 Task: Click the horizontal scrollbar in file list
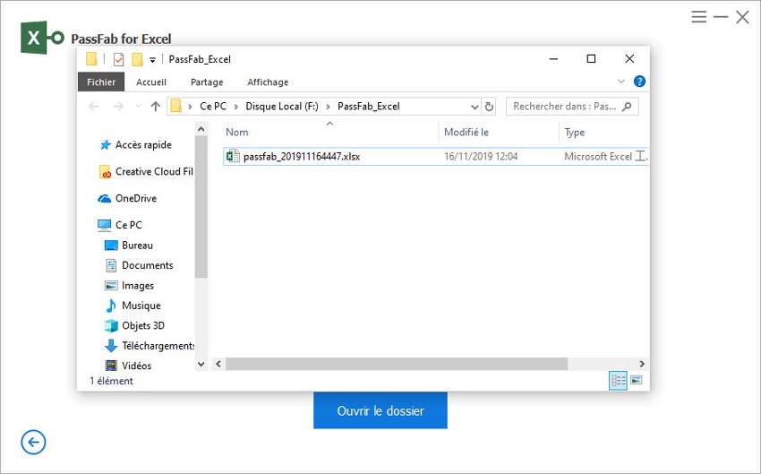(x=396, y=364)
